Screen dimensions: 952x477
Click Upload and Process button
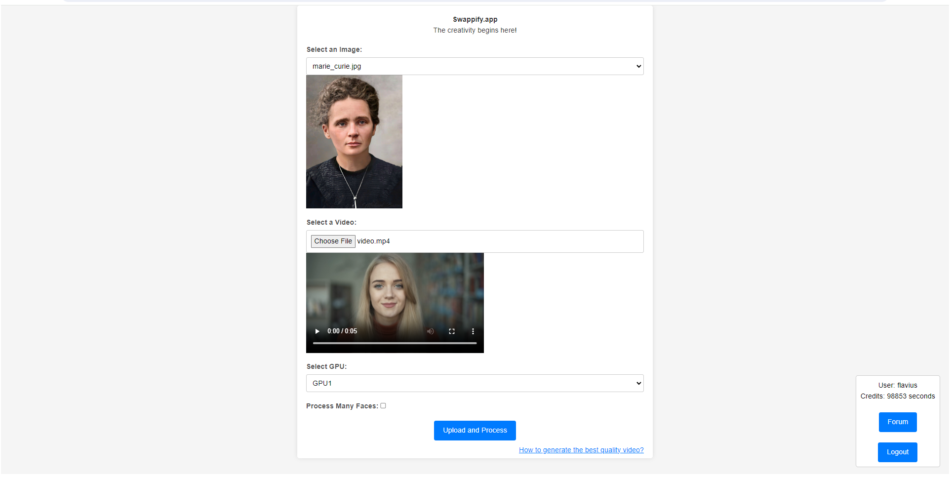click(475, 431)
